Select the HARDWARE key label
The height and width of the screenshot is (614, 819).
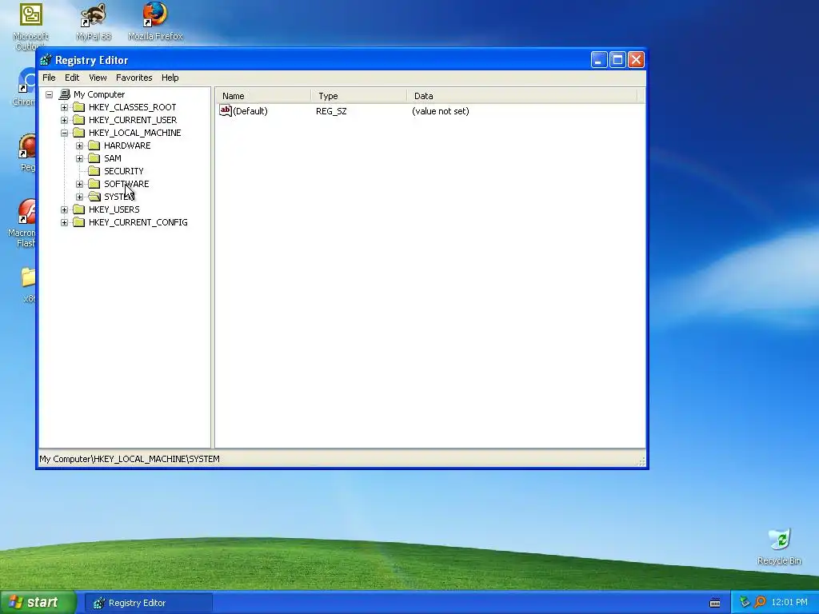coord(127,146)
